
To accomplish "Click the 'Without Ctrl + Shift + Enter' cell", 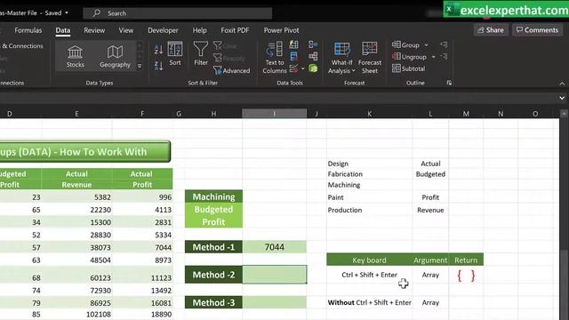I will click(x=370, y=302).
